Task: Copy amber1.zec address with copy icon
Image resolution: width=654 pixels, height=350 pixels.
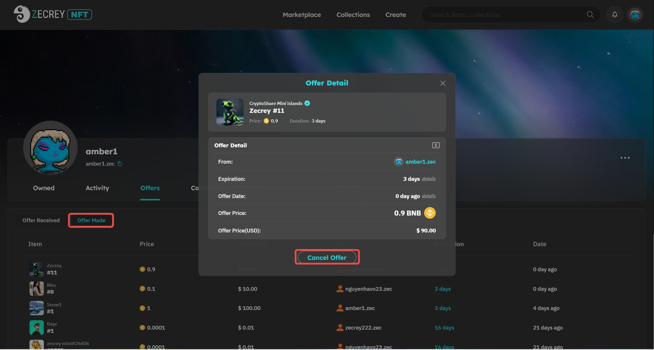Action: coord(120,164)
